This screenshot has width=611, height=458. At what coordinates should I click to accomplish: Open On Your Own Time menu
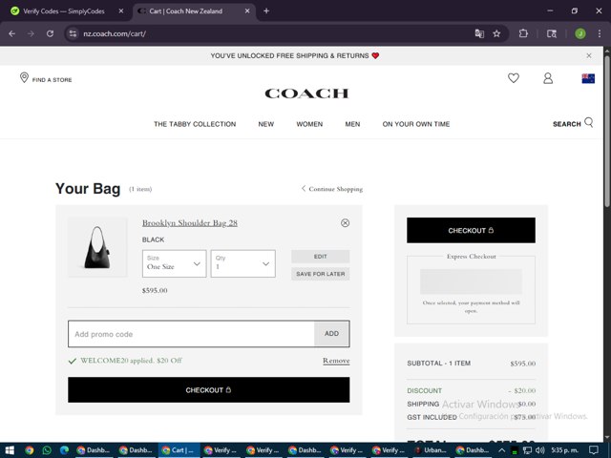416,124
